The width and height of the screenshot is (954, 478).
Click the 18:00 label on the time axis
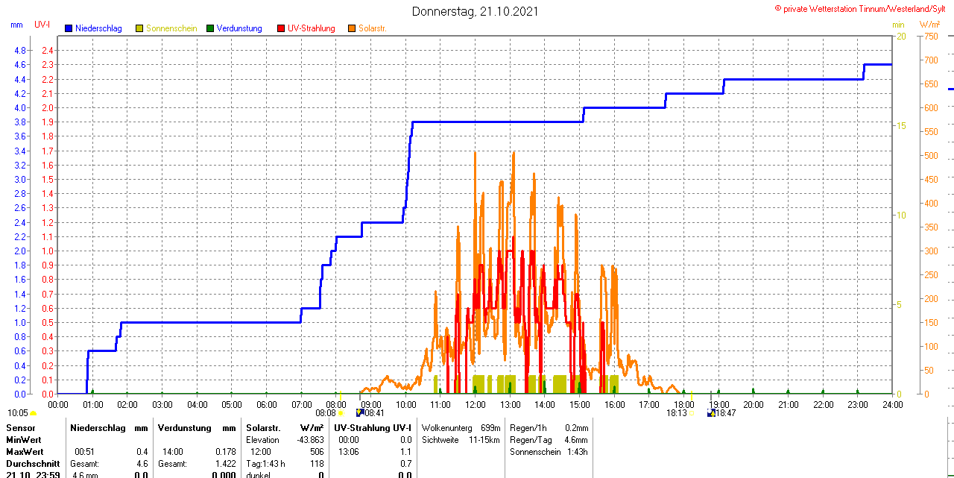[x=684, y=404]
